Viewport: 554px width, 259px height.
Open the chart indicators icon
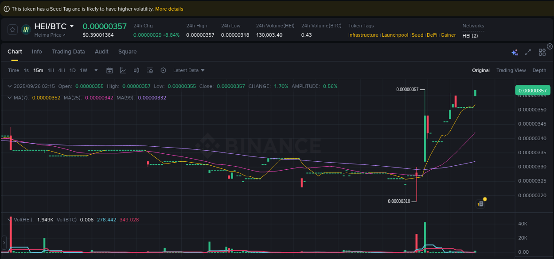(x=123, y=70)
